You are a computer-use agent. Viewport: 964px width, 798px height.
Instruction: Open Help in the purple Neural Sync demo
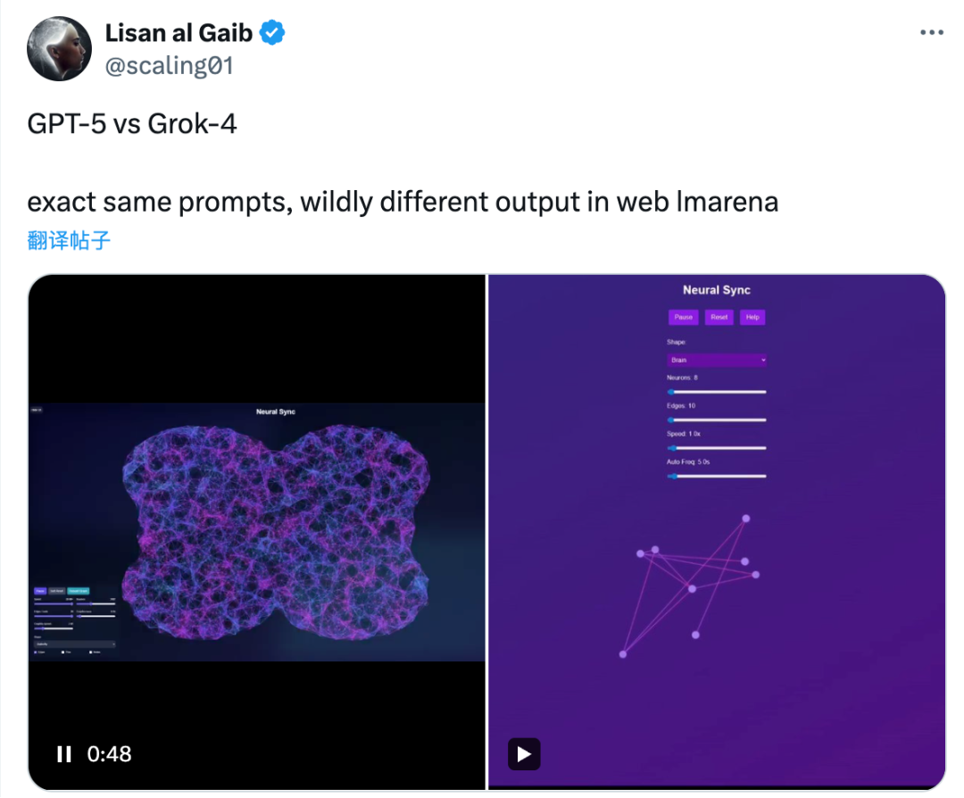(x=752, y=317)
